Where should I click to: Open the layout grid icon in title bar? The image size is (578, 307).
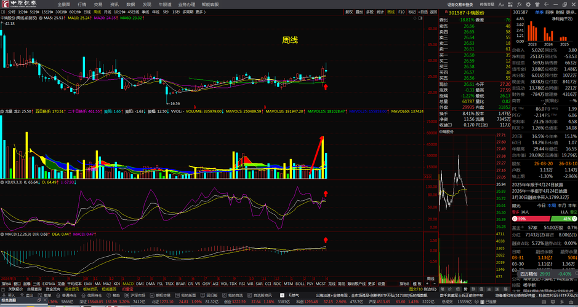tap(510, 4)
